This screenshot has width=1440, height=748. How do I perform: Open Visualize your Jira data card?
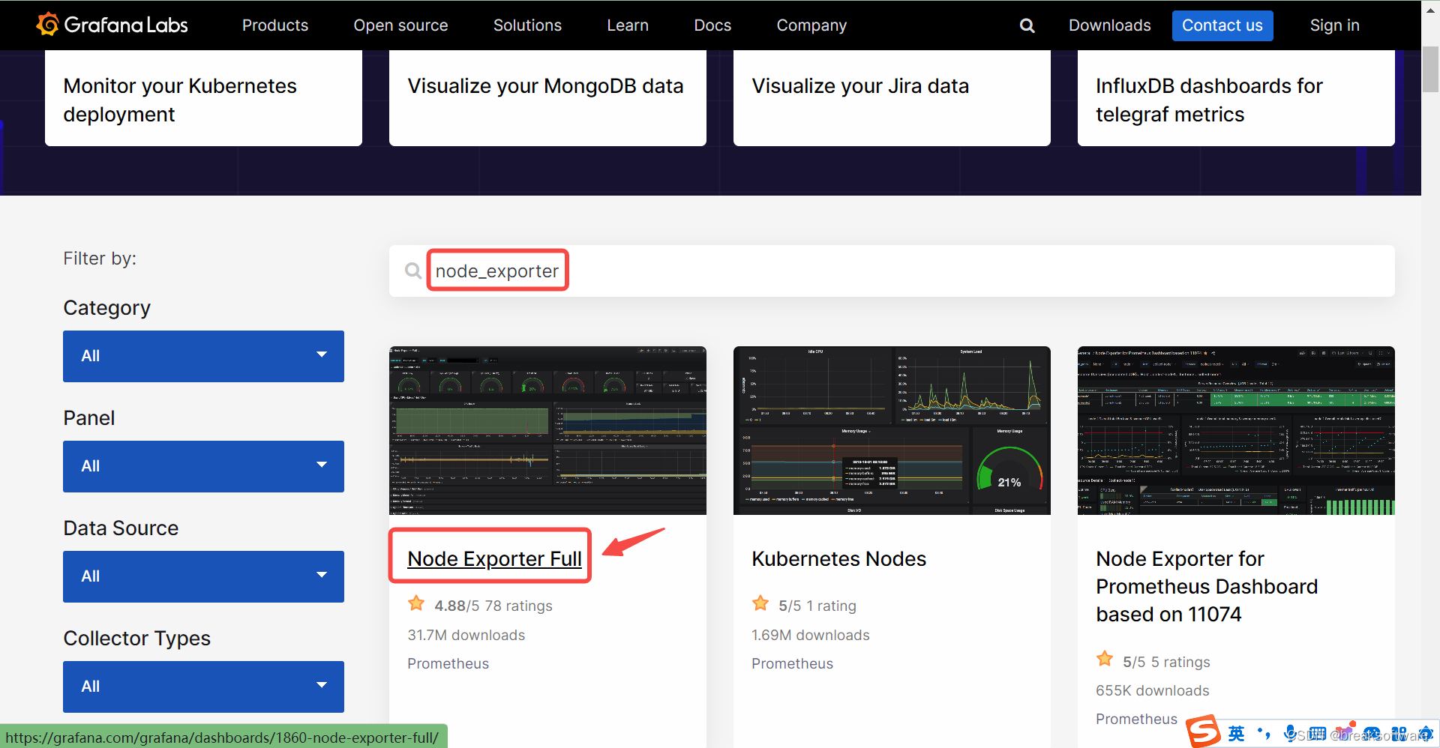(892, 98)
